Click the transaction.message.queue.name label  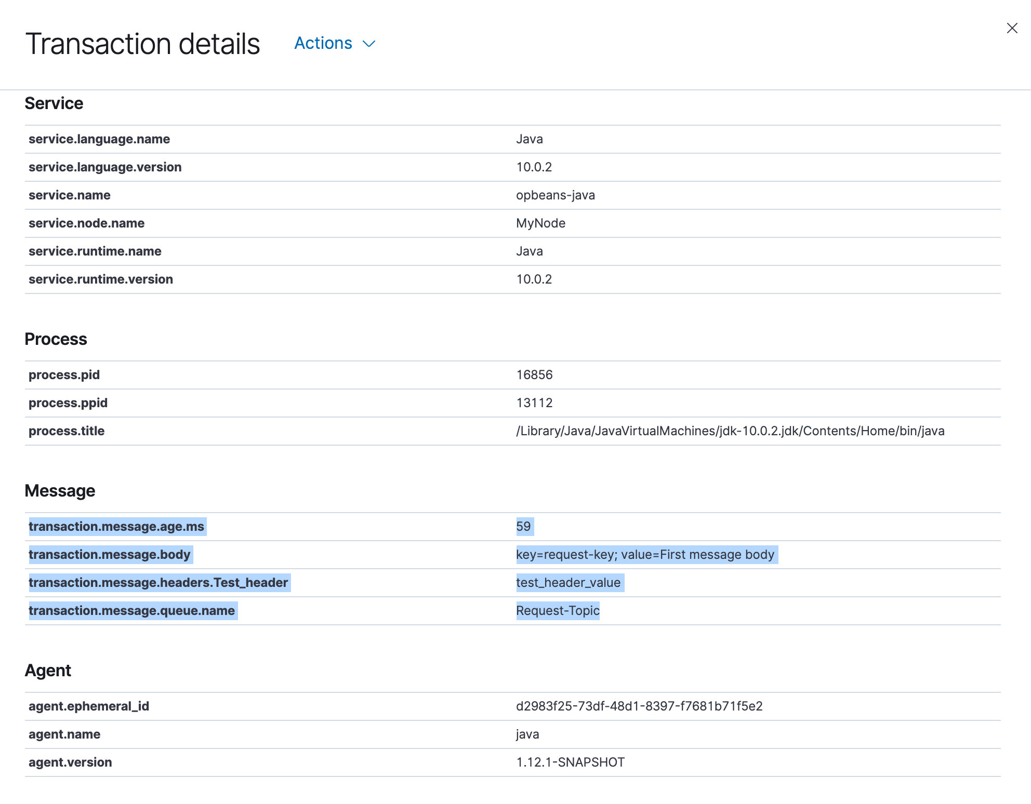(x=131, y=611)
